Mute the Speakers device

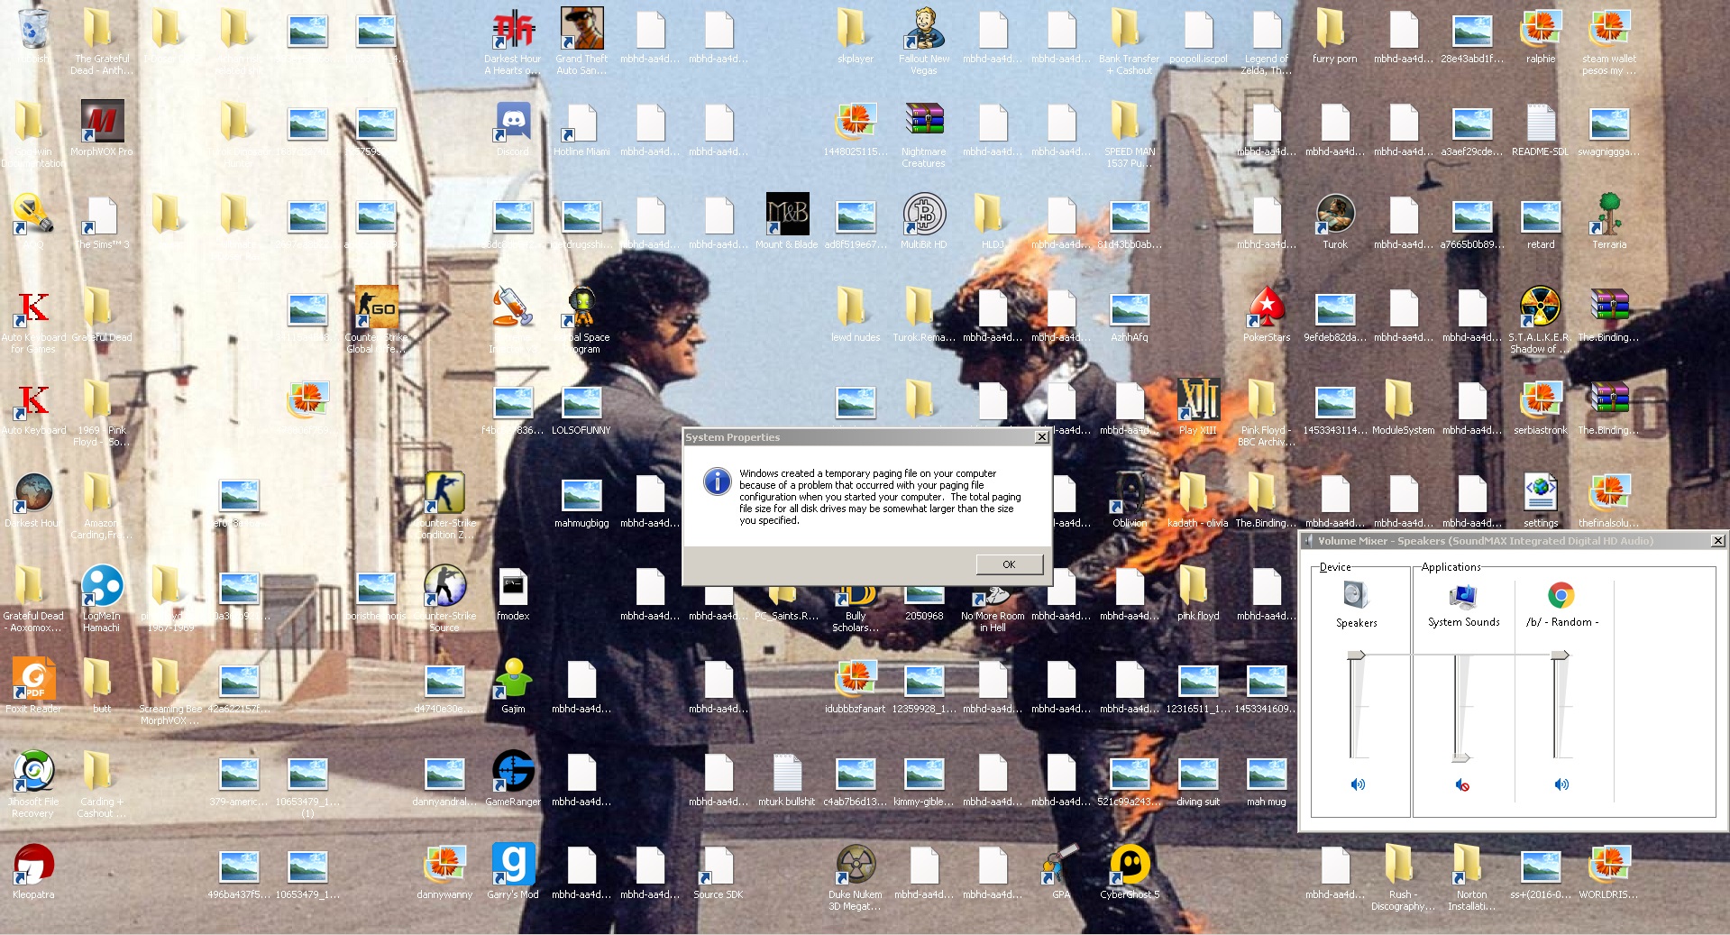click(x=1358, y=784)
